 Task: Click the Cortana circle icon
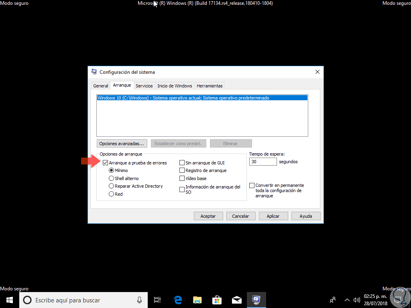[x=27, y=300]
